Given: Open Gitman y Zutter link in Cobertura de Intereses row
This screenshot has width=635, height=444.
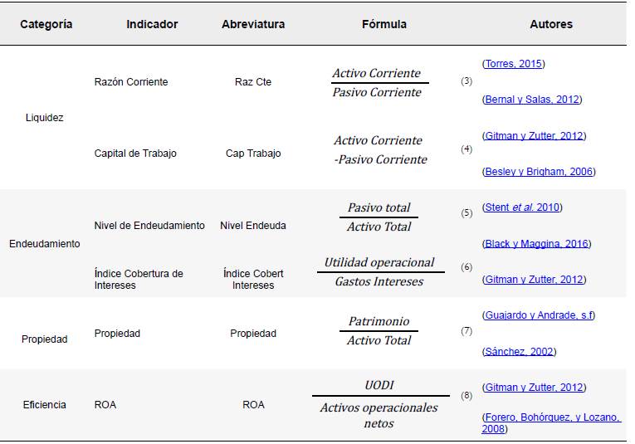Looking at the screenshot, I should pyautogui.click(x=534, y=280).
